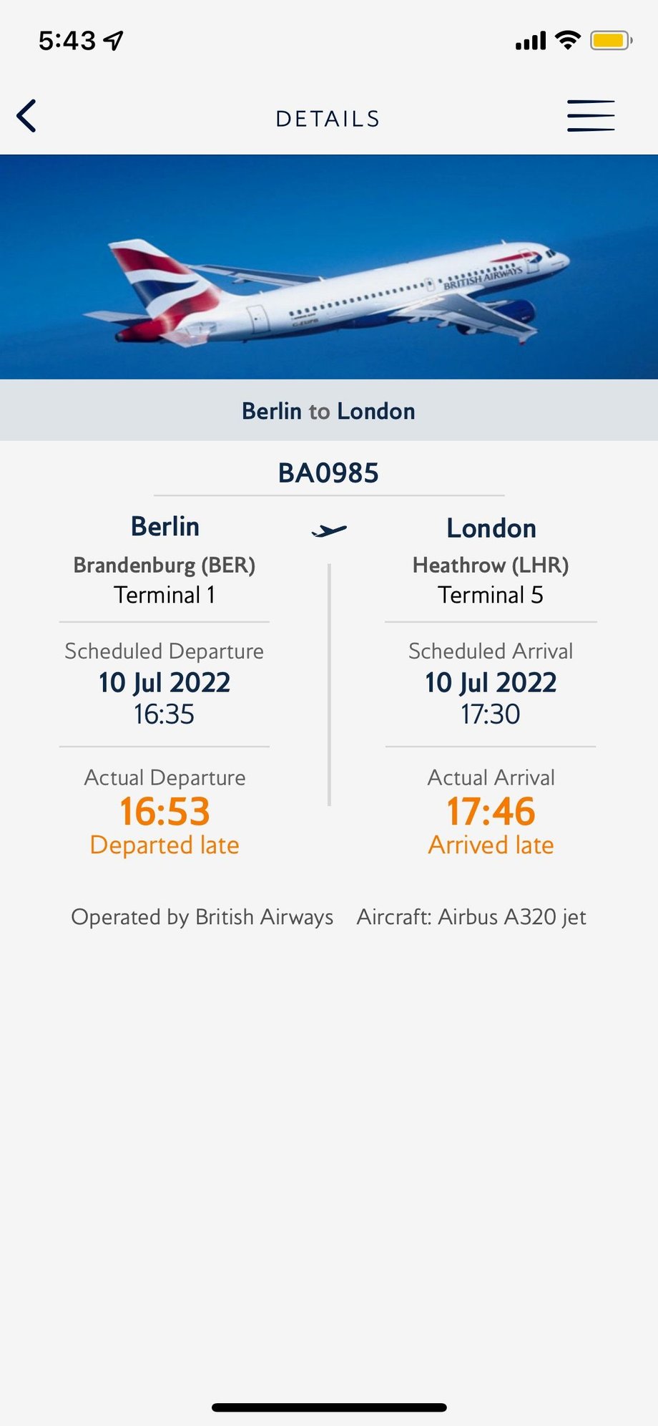Tap the back arrow icon
658x1426 pixels.
click(27, 116)
